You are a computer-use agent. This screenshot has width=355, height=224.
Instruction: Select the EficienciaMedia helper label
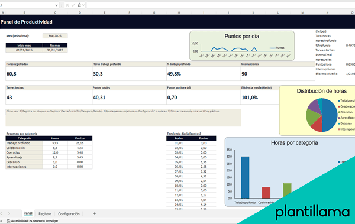point(327,74)
